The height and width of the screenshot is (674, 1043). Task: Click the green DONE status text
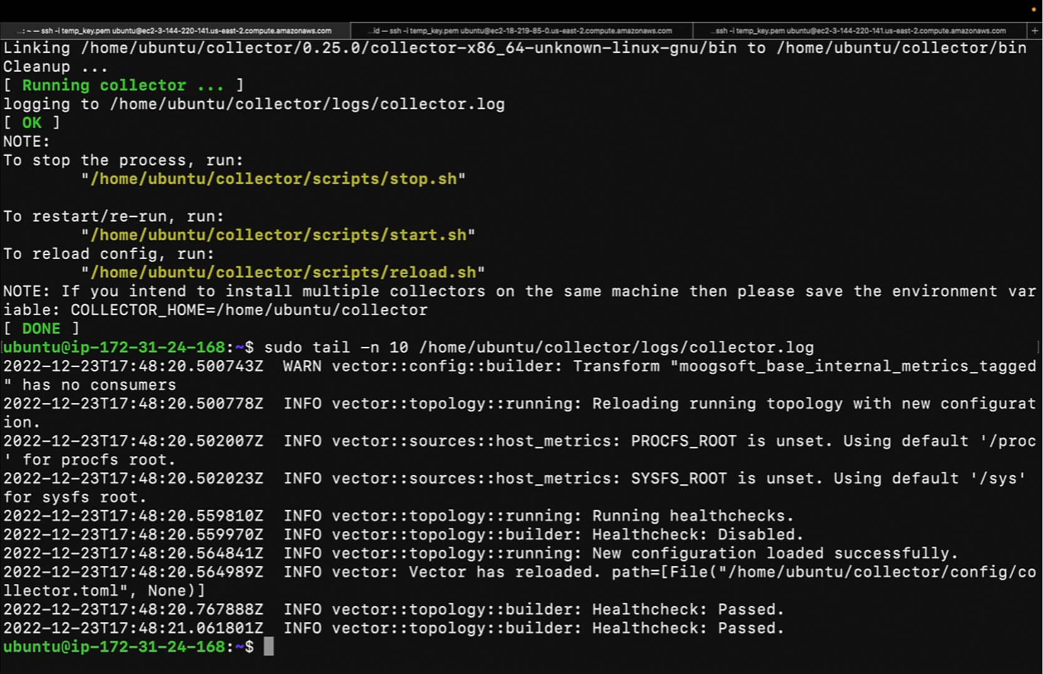point(41,329)
